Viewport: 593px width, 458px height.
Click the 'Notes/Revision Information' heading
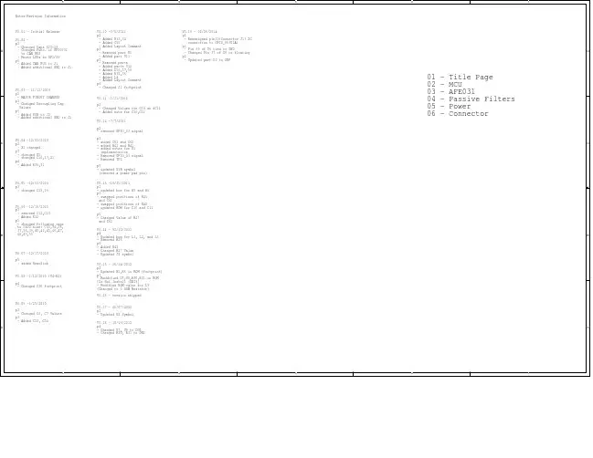click(x=41, y=16)
